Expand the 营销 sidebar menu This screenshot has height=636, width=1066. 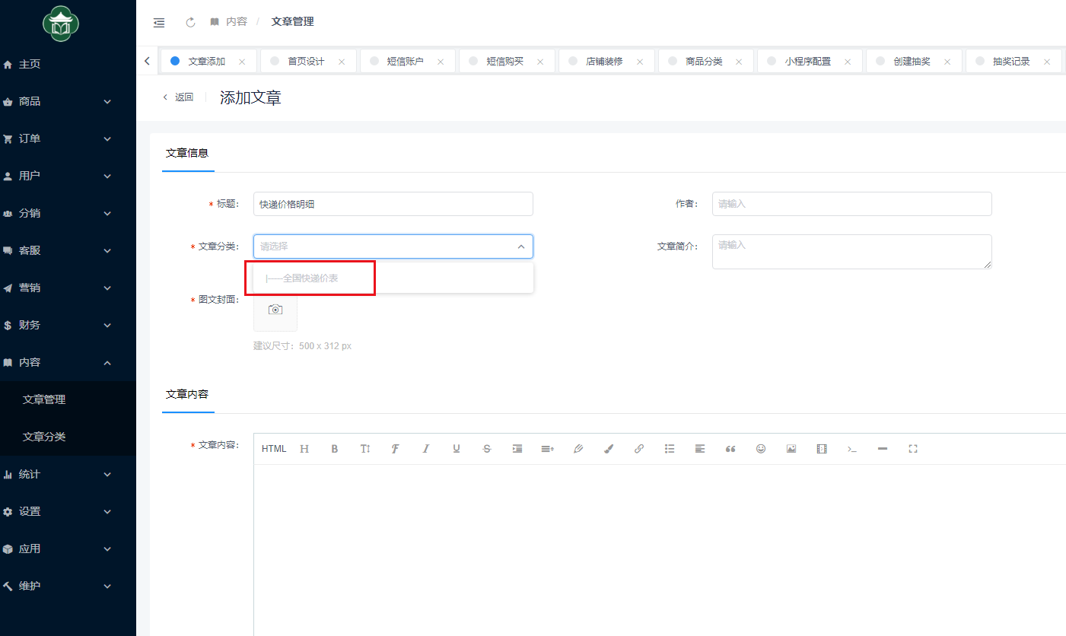(57, 288)
